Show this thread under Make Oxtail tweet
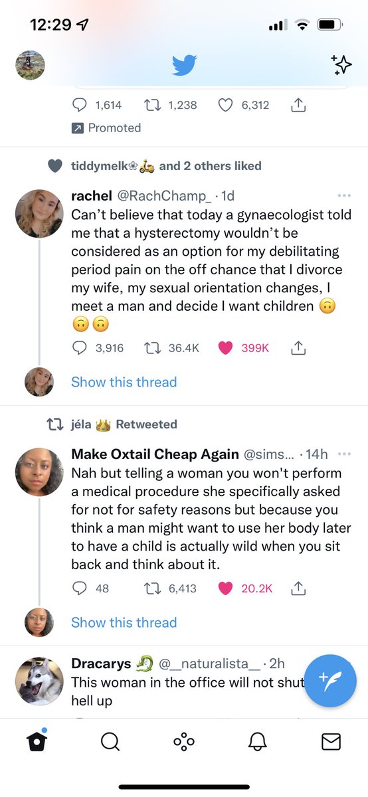Viewport: 368px width, 797px height. click(x=124, y=622)
